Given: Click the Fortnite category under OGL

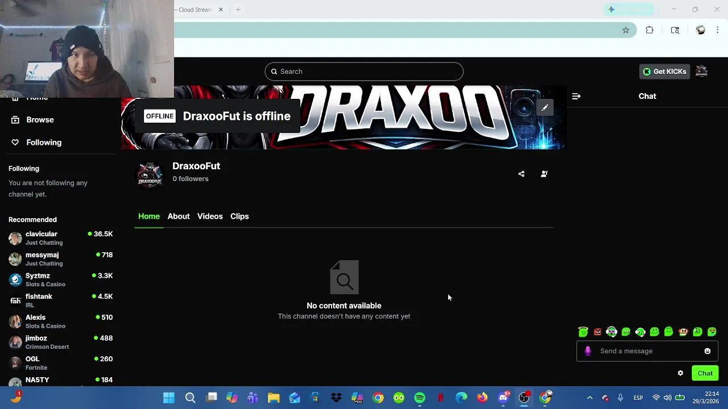Looking at the screenshot, I should (x=36, y=368).
